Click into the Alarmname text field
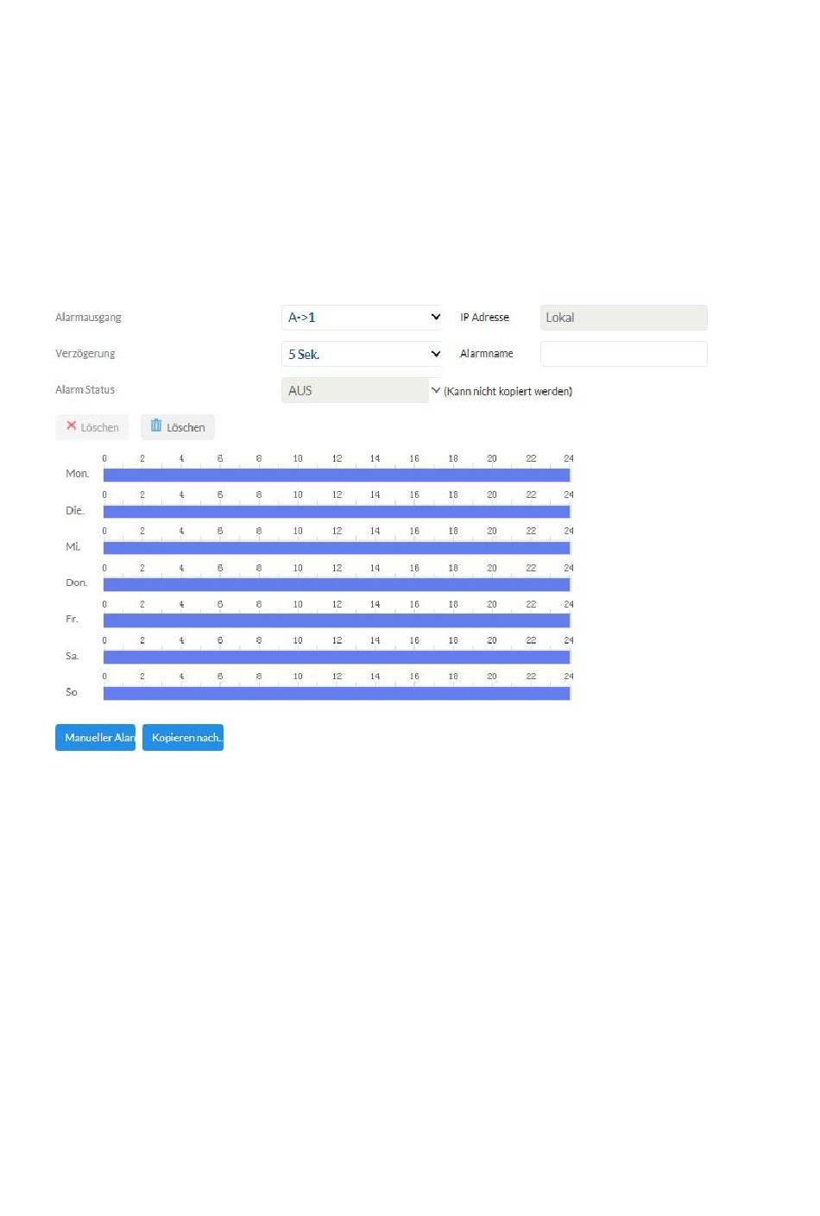 623,354
